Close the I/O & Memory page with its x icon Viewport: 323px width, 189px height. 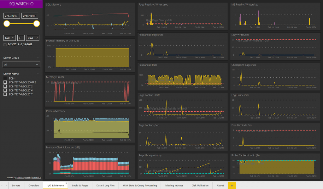66,183
